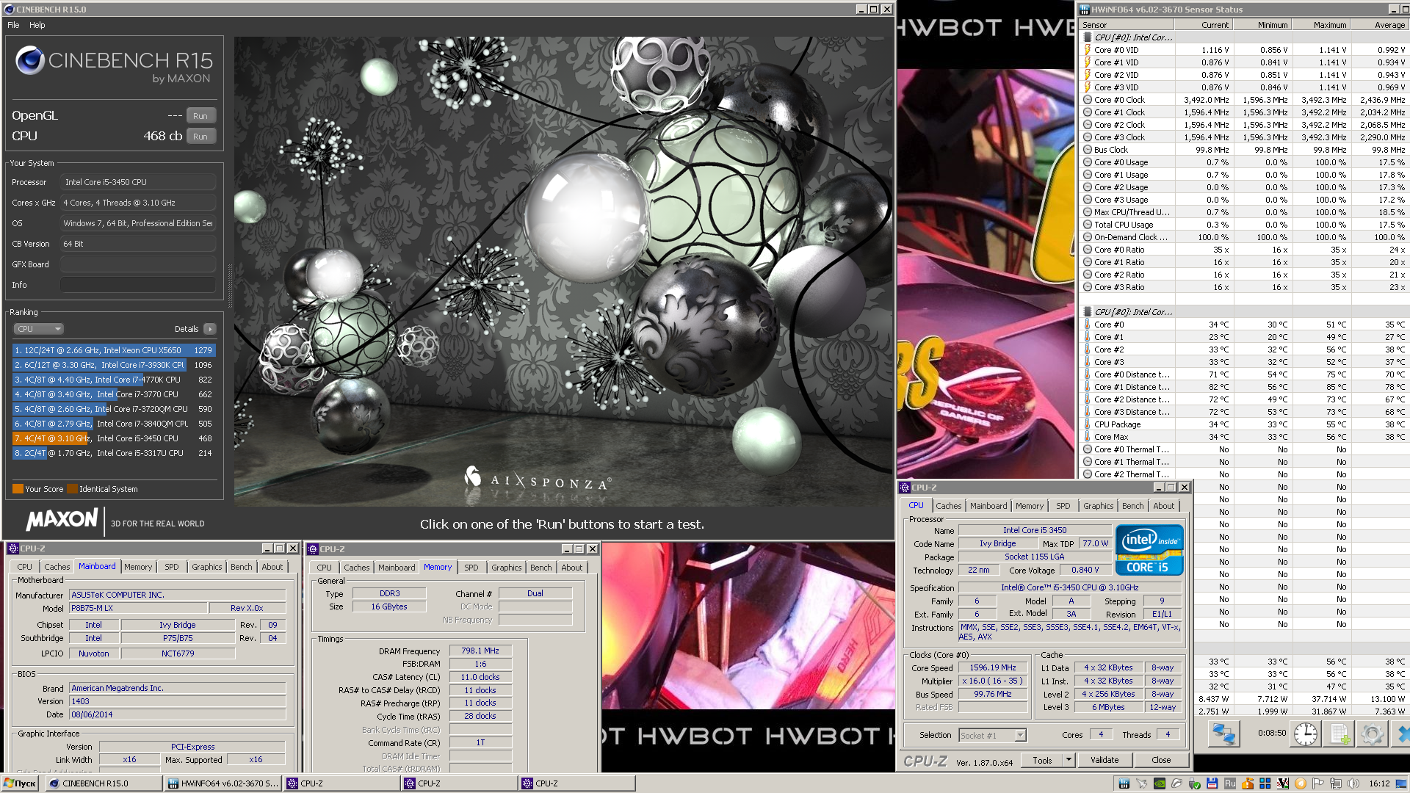Click the Intel Core i5 inside logo in CPU-Z
This screenshot has width=1410, height=793.
click(x=1149, y=549)
